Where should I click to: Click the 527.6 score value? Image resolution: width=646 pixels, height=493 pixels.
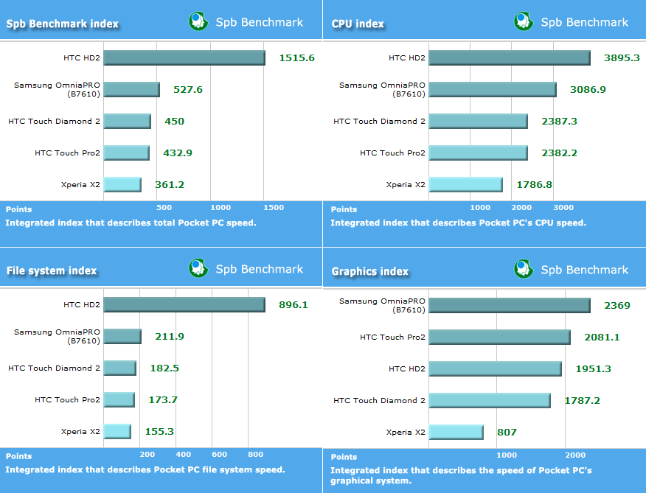click(188, 90)
